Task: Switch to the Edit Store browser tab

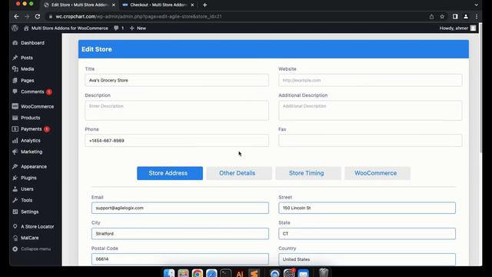Action: coord(80,5)
